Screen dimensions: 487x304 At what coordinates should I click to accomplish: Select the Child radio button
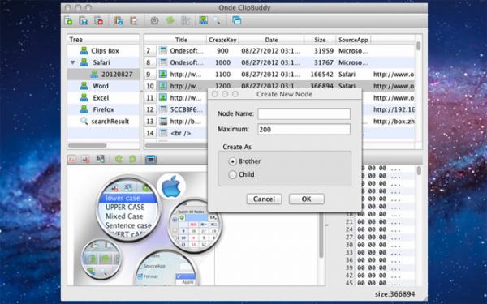click(x=232, y=174)
